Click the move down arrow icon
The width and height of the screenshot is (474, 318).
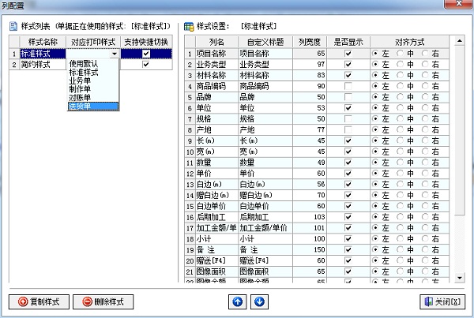click(x=260, y=301)
